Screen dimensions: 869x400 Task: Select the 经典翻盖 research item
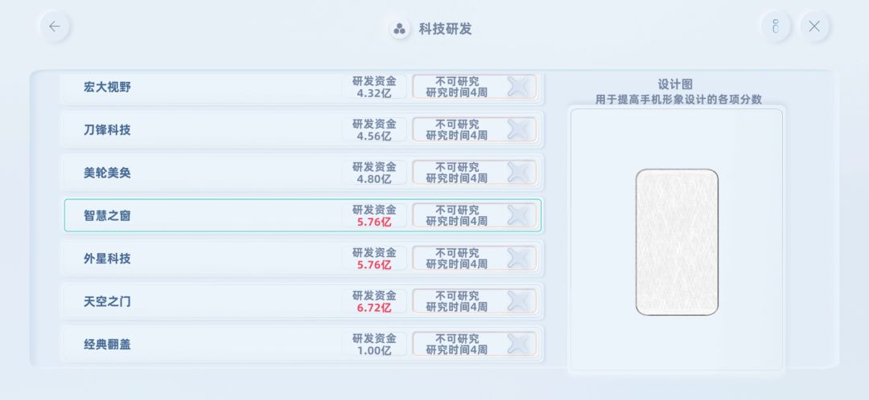pyautogui.click(x=303, y=344)
